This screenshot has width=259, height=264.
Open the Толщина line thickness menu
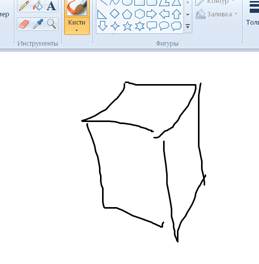point(253,14)
